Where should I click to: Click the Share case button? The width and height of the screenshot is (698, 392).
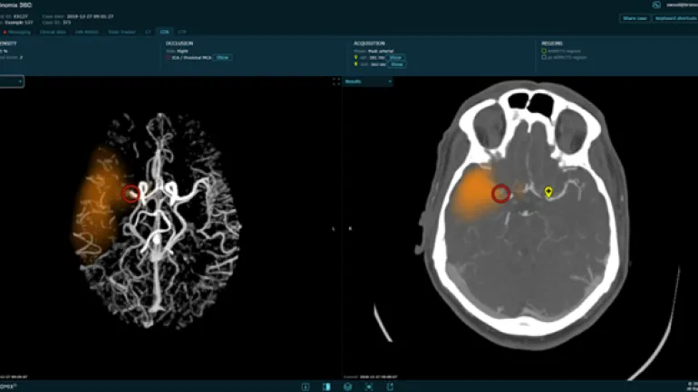point(633,18)
